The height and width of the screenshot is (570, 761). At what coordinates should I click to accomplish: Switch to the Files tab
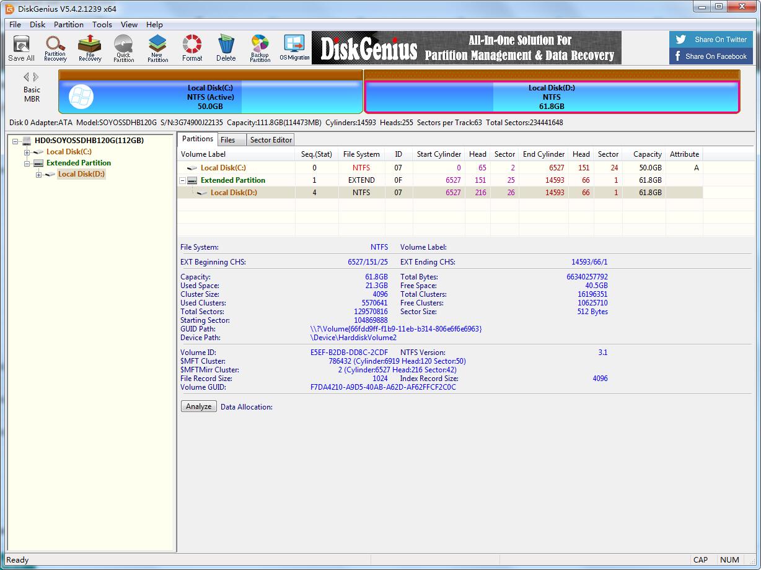pos(228,140)
